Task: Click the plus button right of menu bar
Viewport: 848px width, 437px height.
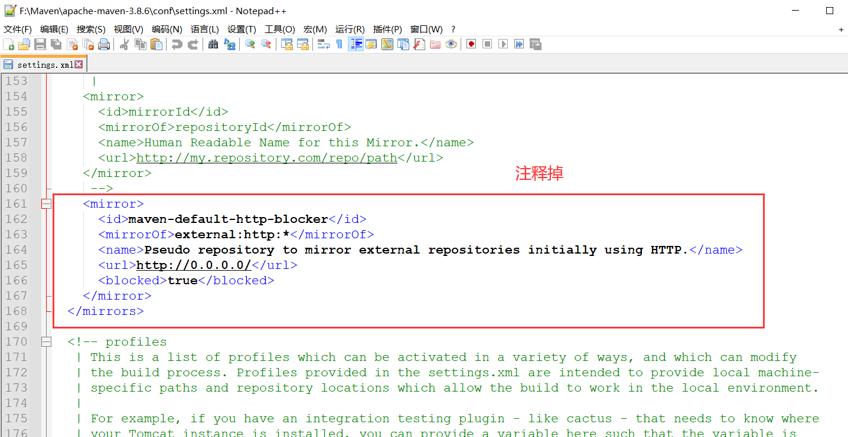Action: point(841,29)
